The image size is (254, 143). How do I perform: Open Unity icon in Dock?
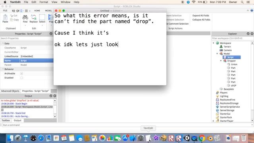pyautogui.click(x=187, y=138)
